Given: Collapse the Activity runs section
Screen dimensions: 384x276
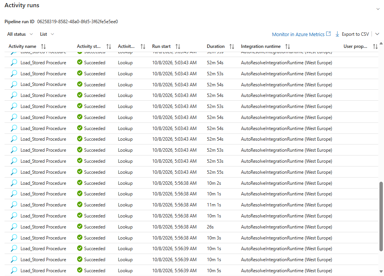Looking at the screenshot, I should pyautogui.click(x=378, y=9).
